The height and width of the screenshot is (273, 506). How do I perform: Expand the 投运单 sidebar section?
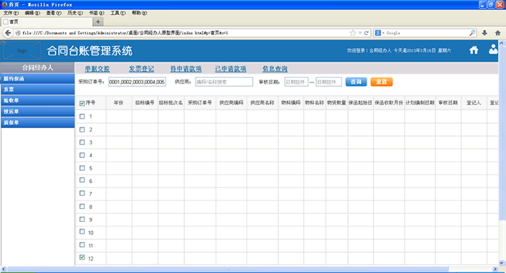click(38, 111)
